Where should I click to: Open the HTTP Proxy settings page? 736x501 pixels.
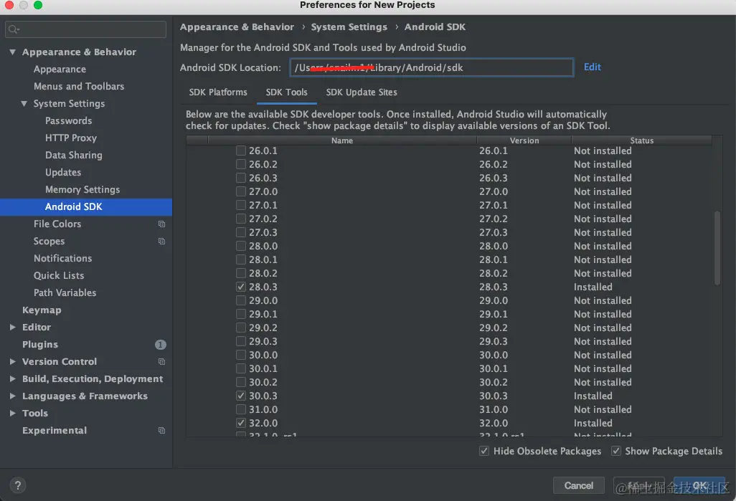tap(71, 138)
